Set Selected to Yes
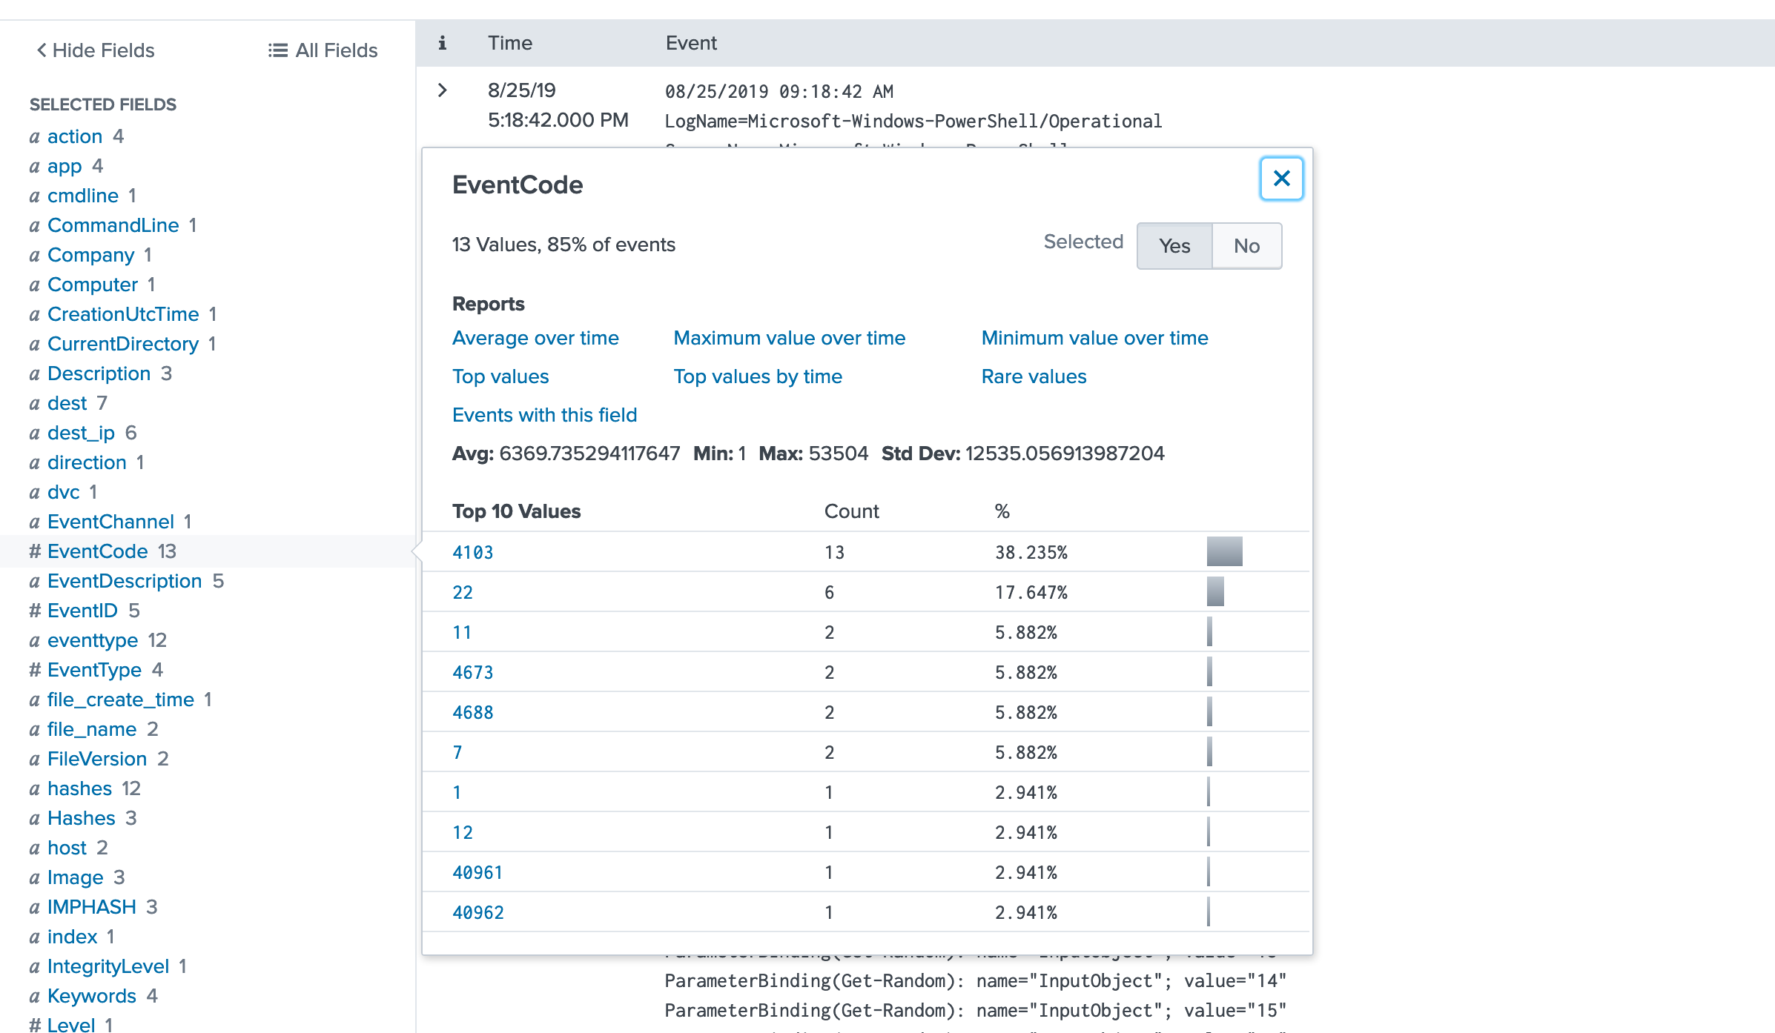1775x1033 pixels. pos(1174,246)
